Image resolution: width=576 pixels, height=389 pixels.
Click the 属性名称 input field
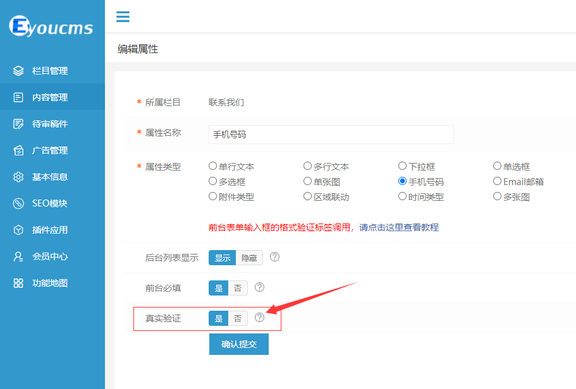[x=331, y=135]
